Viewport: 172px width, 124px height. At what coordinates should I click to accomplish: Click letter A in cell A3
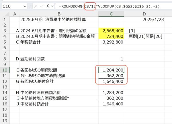(17, 31)
